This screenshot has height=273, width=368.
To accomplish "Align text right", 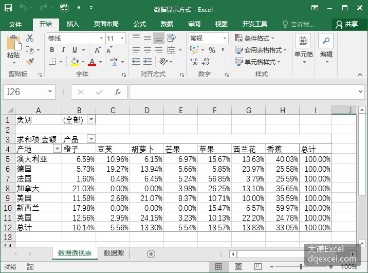I will pos(159,50).
